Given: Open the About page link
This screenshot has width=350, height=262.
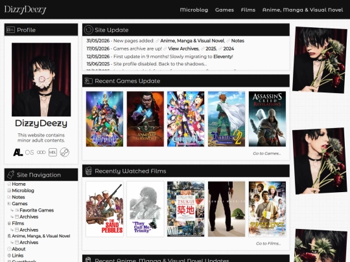Looking at the screenshot, I should (19, 249).
